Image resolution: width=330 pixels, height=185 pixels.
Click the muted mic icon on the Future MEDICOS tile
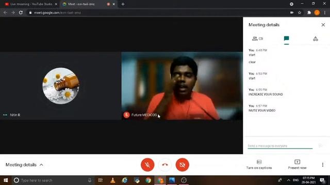[126, 115]
